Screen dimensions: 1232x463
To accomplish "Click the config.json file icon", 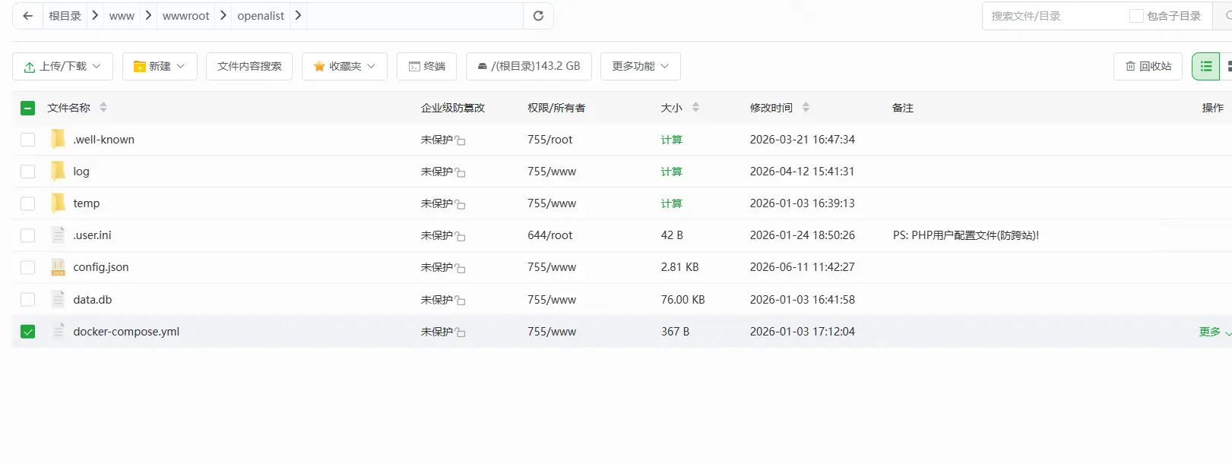I will [59, 267].
